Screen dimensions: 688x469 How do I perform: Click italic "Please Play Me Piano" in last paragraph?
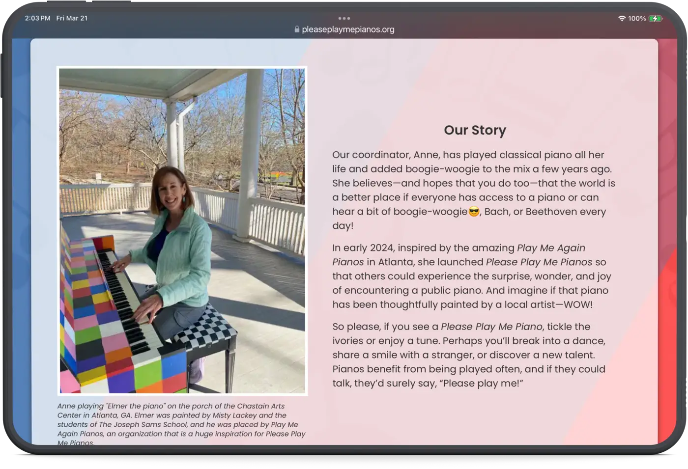[491, 327]
